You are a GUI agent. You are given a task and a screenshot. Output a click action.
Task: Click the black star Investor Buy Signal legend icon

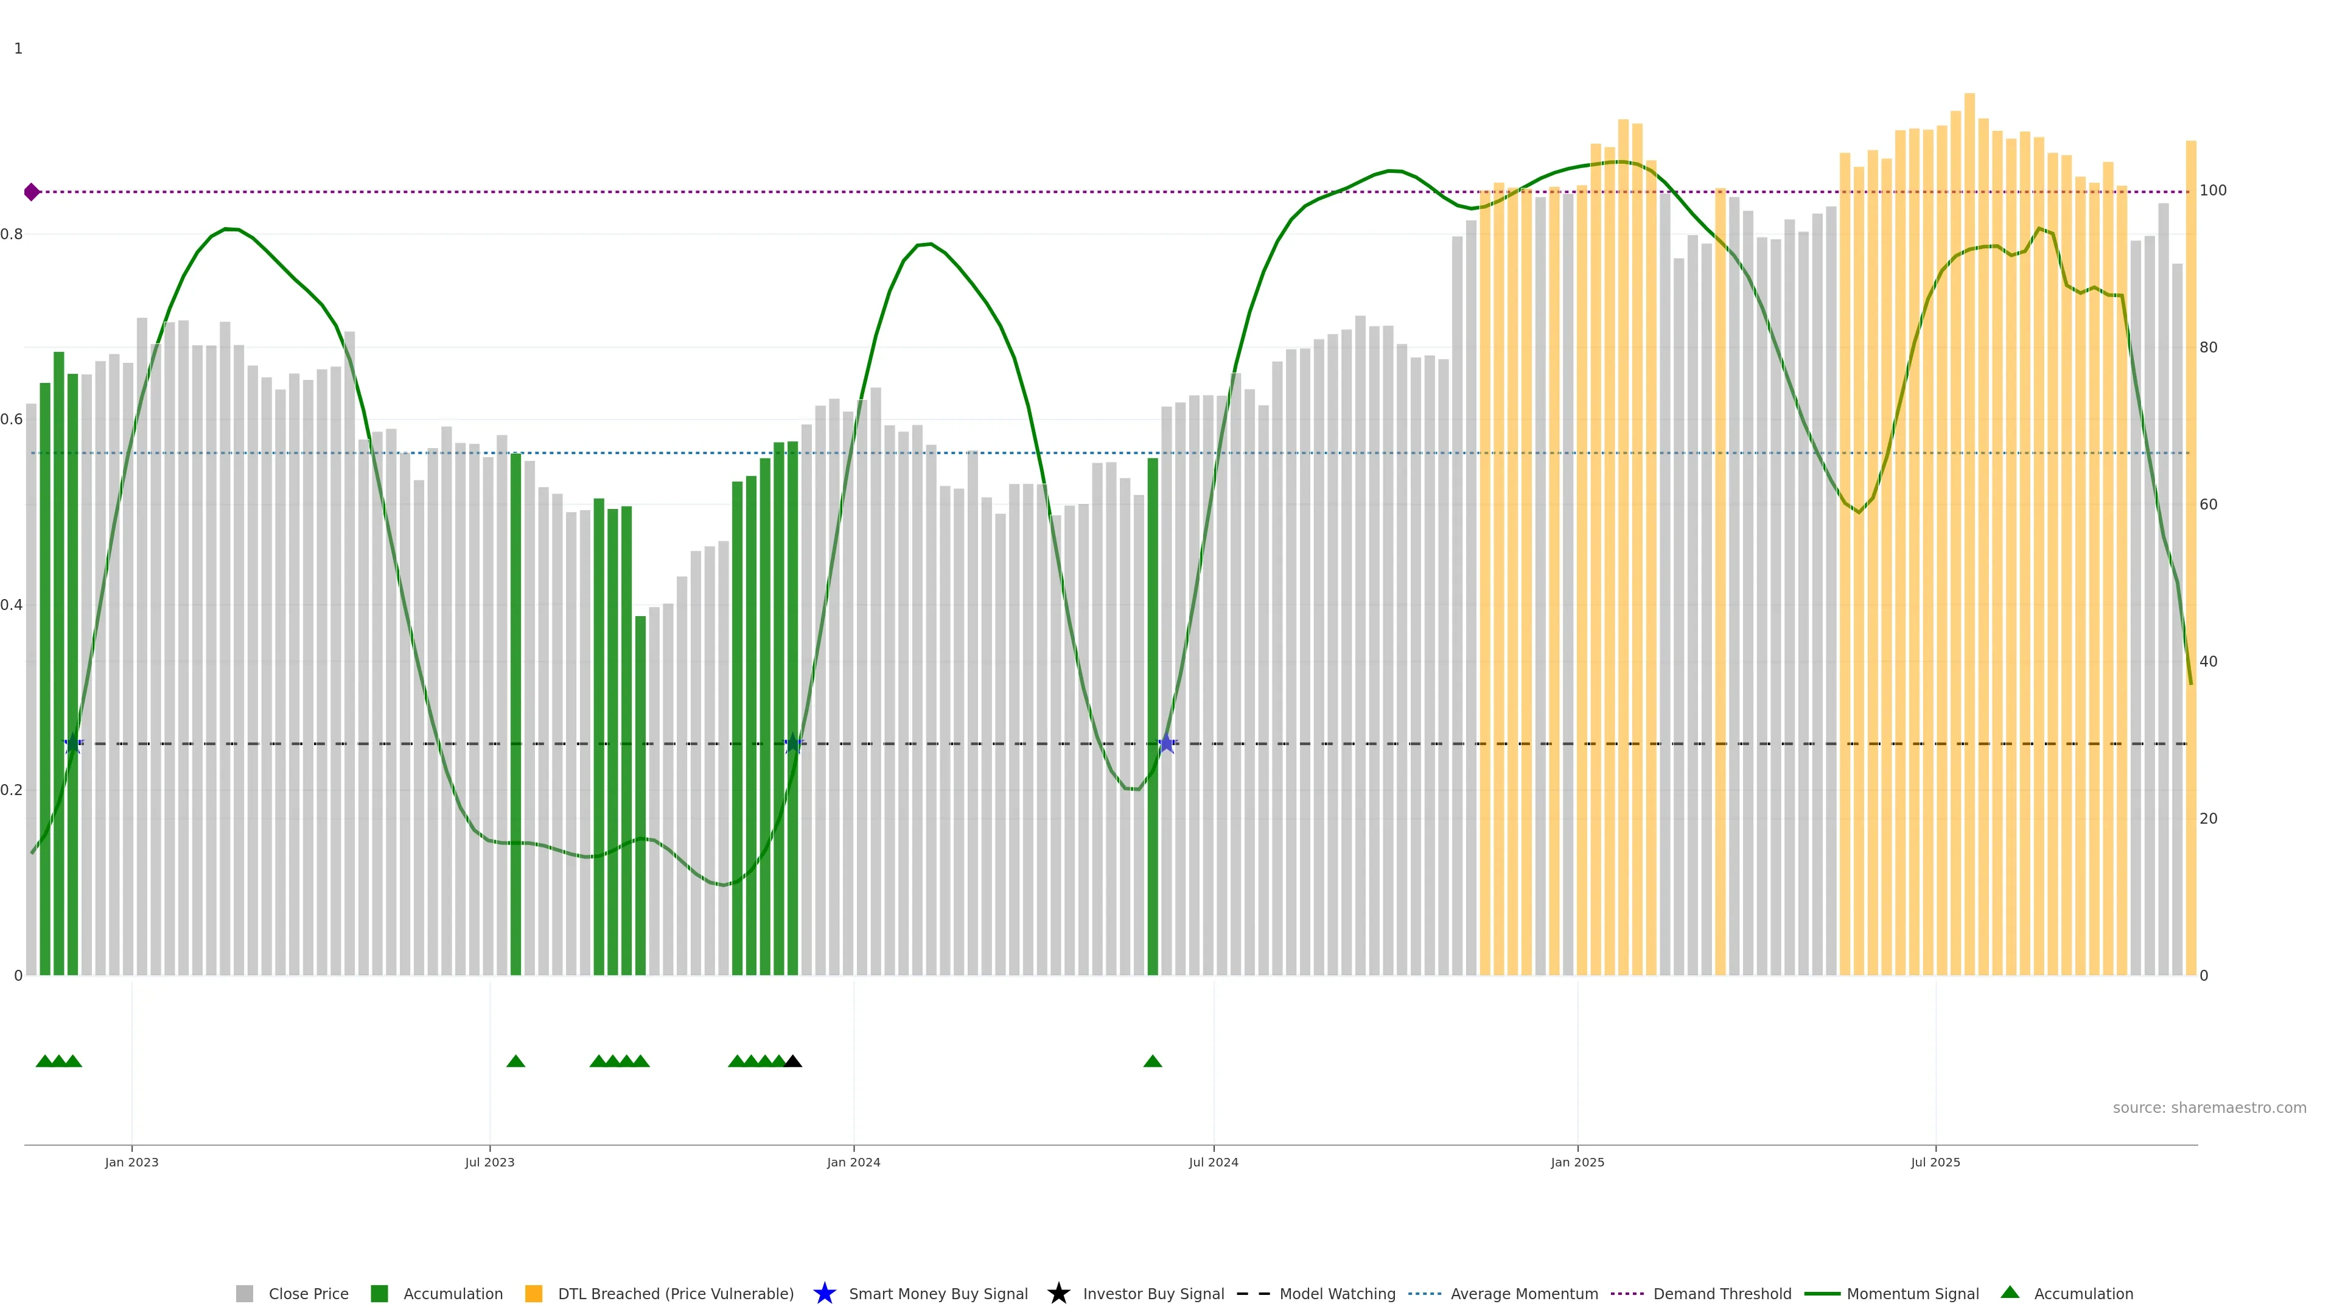[1058, 1294]
